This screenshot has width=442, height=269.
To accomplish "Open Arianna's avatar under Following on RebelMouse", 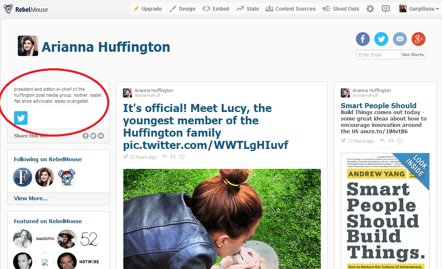I will coord(44,177).
